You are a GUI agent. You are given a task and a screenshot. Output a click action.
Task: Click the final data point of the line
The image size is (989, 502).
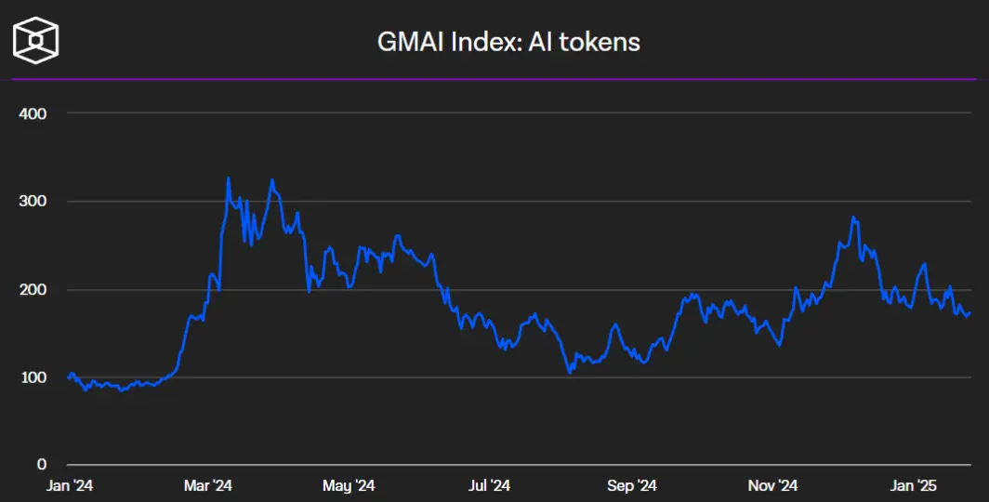970,312
